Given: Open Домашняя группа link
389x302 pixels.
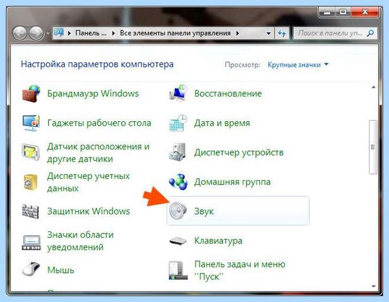Looking at the screenshot, I should (x=232, y=182).
